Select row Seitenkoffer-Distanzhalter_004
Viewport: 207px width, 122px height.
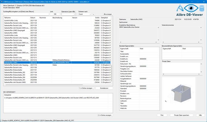(57, 77)
